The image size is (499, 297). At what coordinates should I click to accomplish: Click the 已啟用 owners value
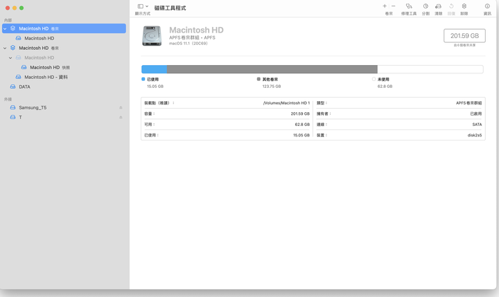476,114
